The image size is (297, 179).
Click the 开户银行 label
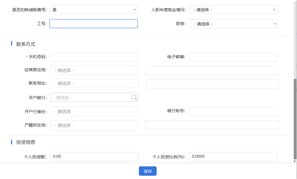[38, 98]
